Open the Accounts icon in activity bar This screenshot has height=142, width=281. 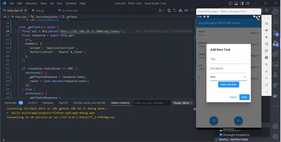pos(275,126)
